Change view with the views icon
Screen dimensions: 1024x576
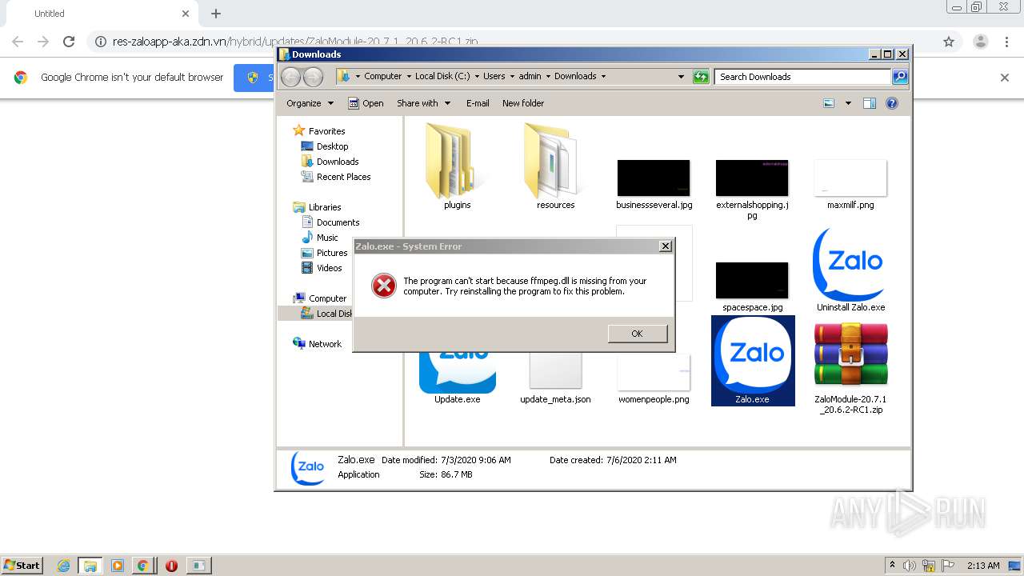(x=829, y=103)
